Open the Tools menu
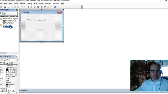Viewport: 168px width, 94px height. [41, 3]
